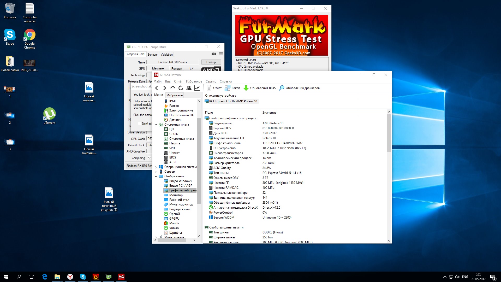Select Google Chrome desktop shortcut
This screenshot has height=282, width=501.
point(29,39)
